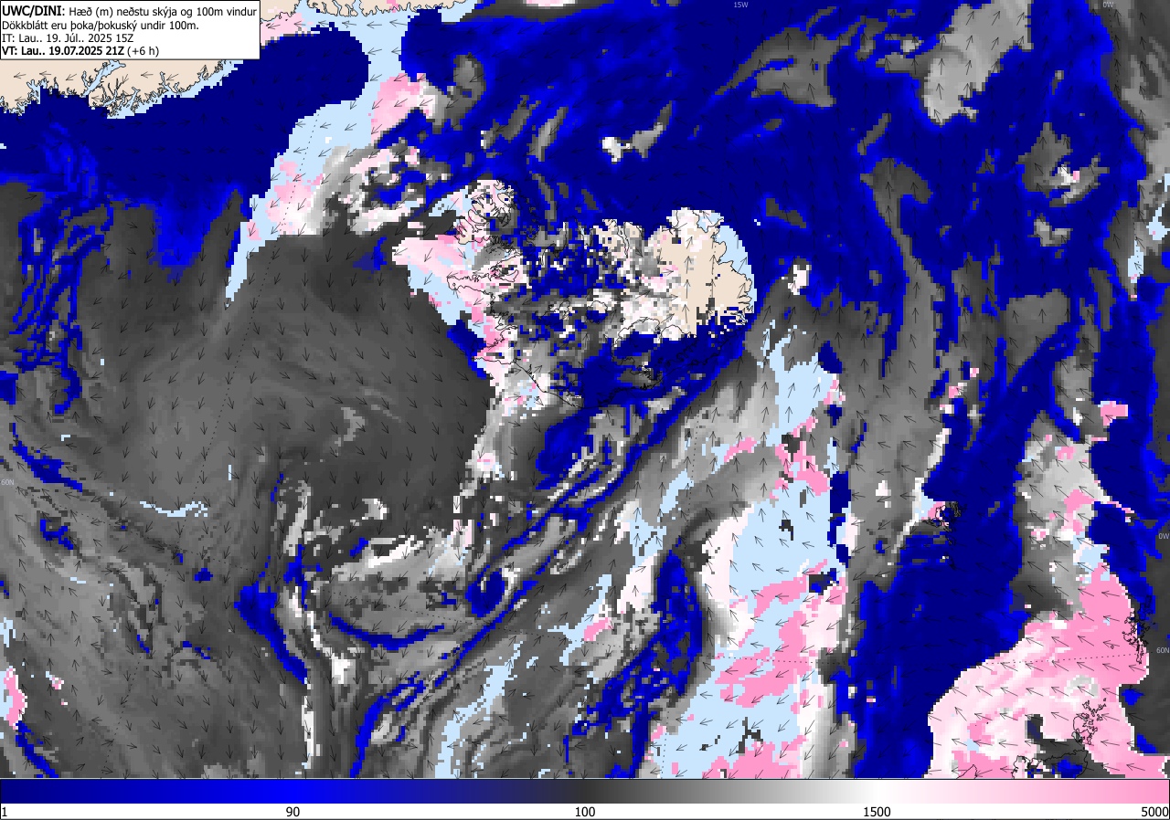This screenshot has width=1170, height=820.
Task: Click the UWC/DINI title line in legend box
Action: pos(129,11)
